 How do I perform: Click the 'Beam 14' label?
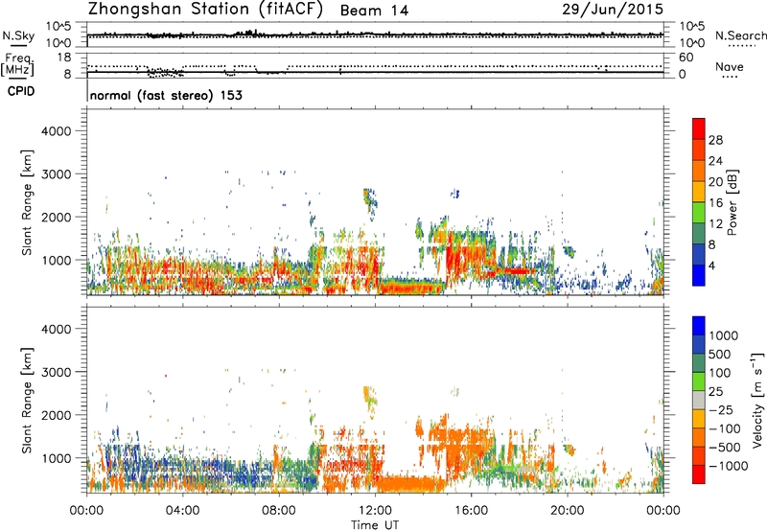(374, 11)
